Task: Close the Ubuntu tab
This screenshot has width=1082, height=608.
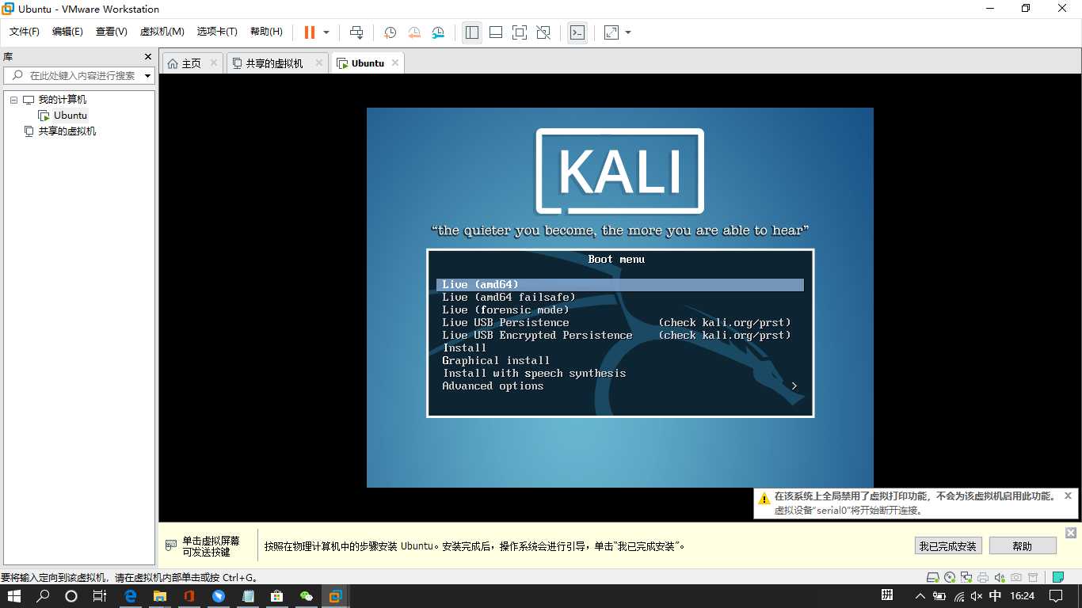Action: [394, 63]
